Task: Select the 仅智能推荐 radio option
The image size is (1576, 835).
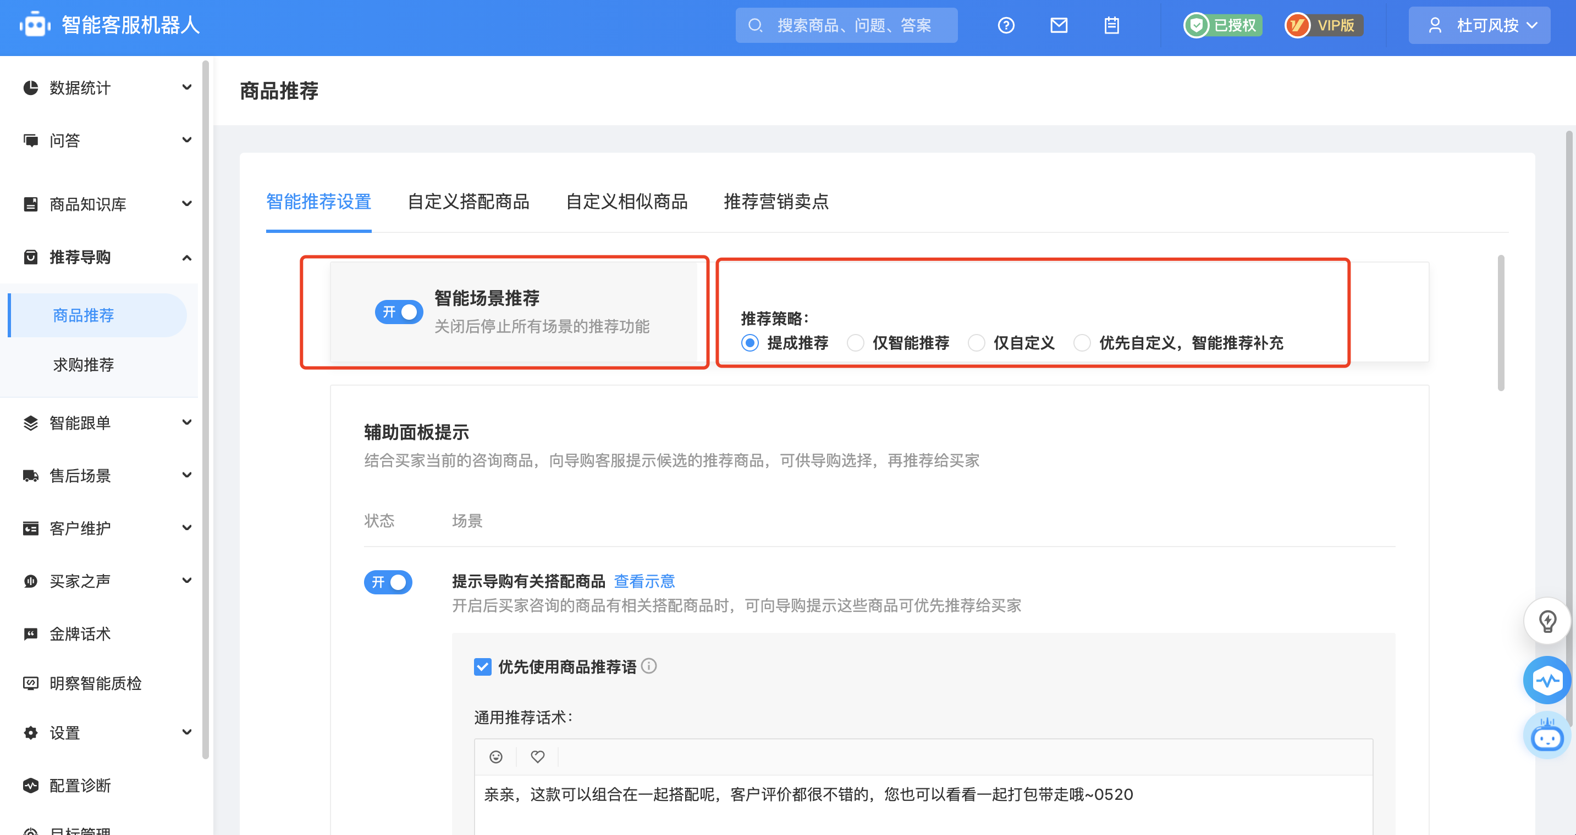Action: coord(855,343)
